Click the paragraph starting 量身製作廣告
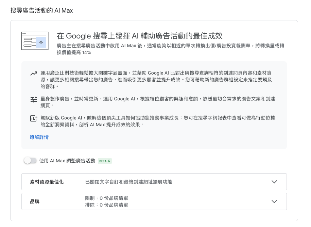311x227 pixels. [x=158, y=102]
